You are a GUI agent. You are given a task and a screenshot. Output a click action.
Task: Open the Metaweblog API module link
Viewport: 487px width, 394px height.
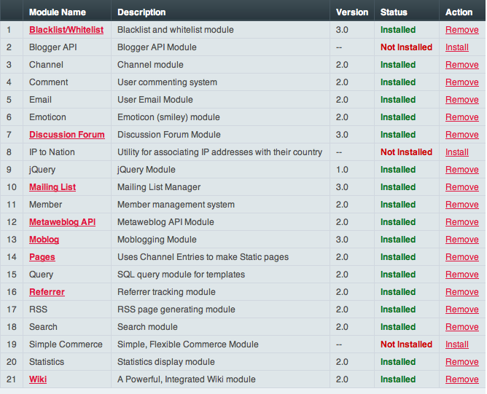[62, 222]
